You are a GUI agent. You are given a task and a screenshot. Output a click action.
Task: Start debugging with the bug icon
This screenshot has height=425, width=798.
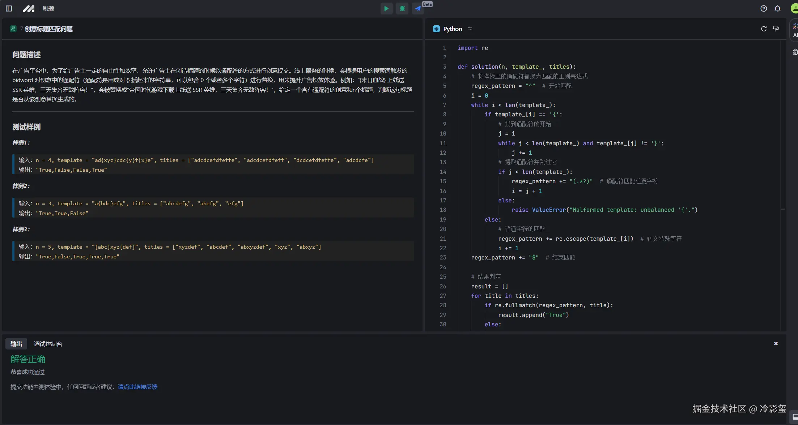tap(402, 8)
